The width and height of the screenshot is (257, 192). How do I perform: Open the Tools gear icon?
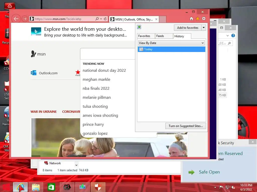[x=204, y=18]
